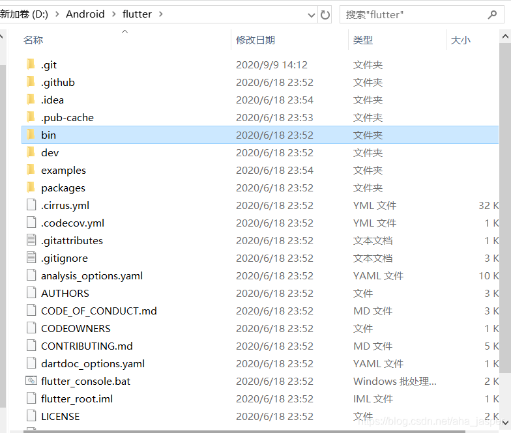The width and height of the screenshot is (511, 433).
Task: Refresh the flutter folder view
Action: click(325, 14)
